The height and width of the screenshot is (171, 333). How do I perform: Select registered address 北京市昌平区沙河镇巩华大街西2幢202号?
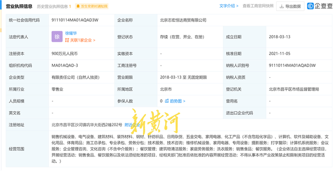[x=87, y=125]
